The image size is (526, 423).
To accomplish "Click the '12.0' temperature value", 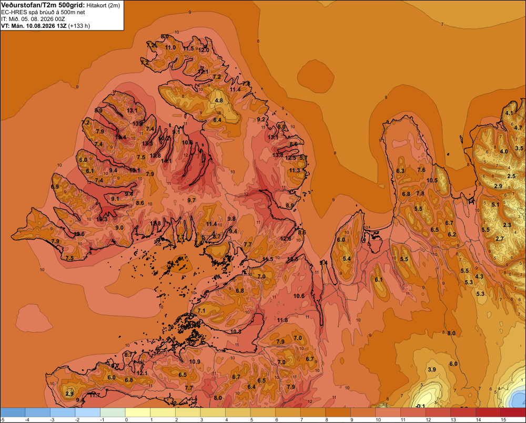I will click(x=204, y=50).
